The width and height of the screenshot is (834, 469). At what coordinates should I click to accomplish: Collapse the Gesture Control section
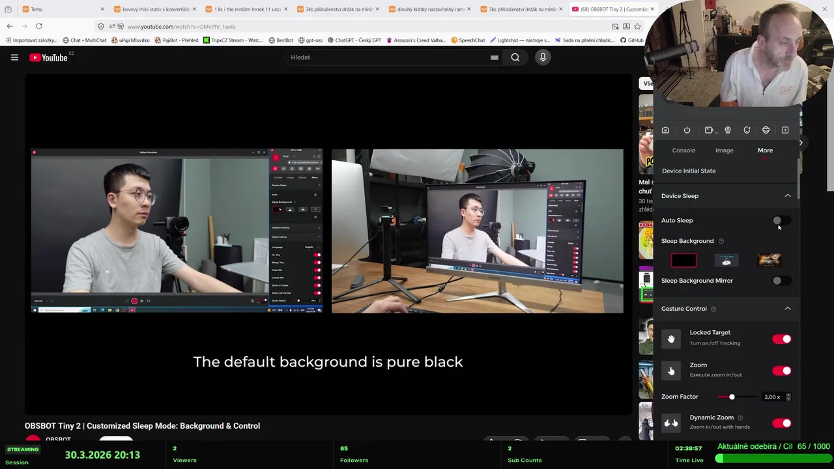click(x=787, y=309)
